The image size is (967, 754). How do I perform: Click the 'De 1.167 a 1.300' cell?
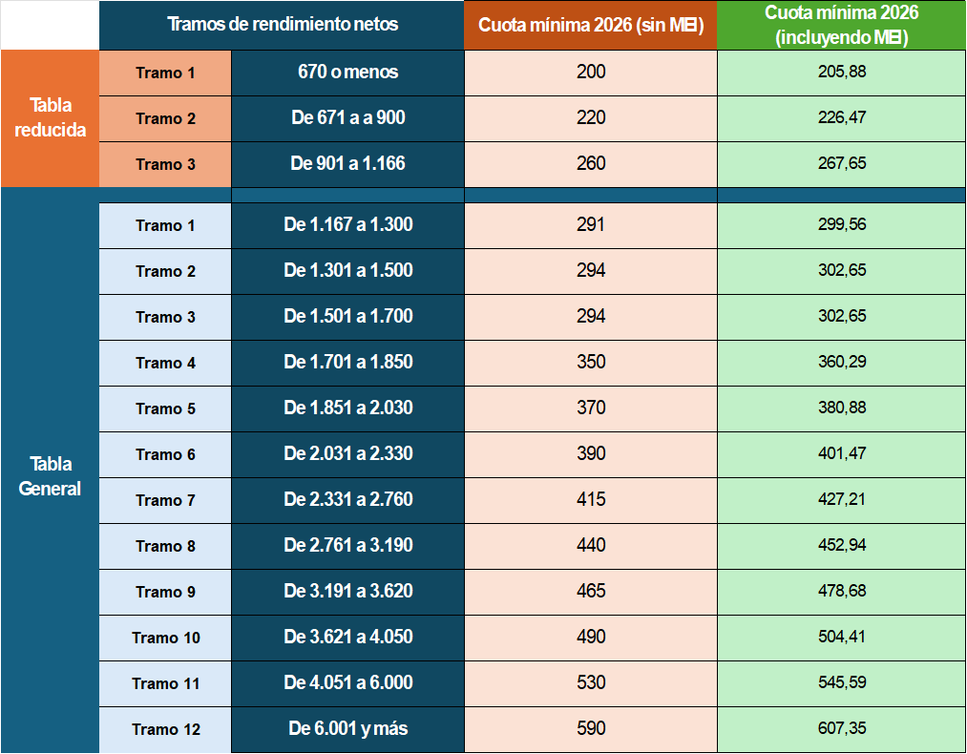(x=347, y=224)
